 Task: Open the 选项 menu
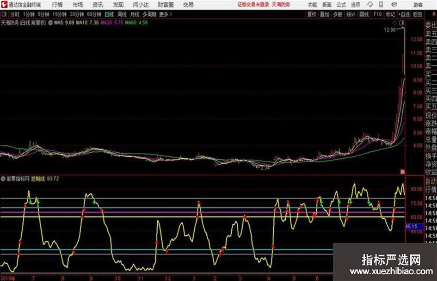tap(355, 5)
